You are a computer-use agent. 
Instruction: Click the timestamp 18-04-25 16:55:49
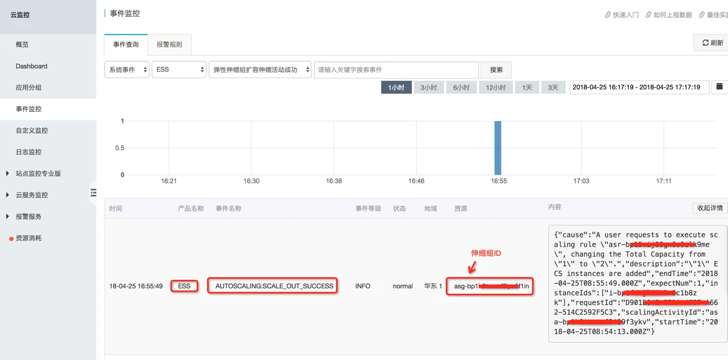pos(135,286)
